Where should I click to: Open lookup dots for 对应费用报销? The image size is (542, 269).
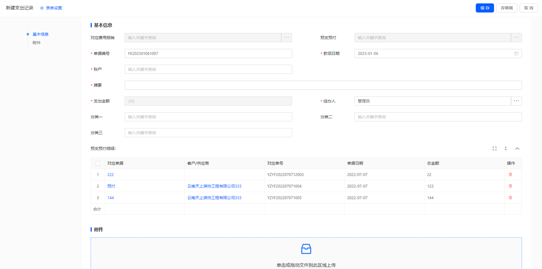click(287, 38)
